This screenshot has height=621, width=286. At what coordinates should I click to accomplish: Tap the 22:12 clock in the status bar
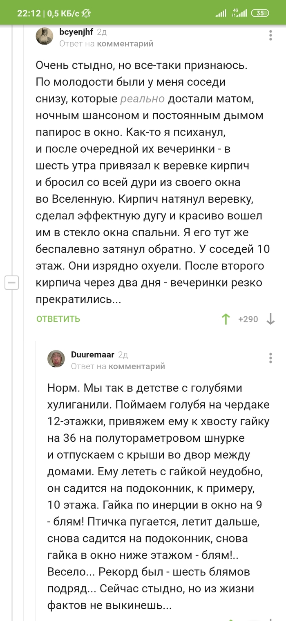point(29,13)
